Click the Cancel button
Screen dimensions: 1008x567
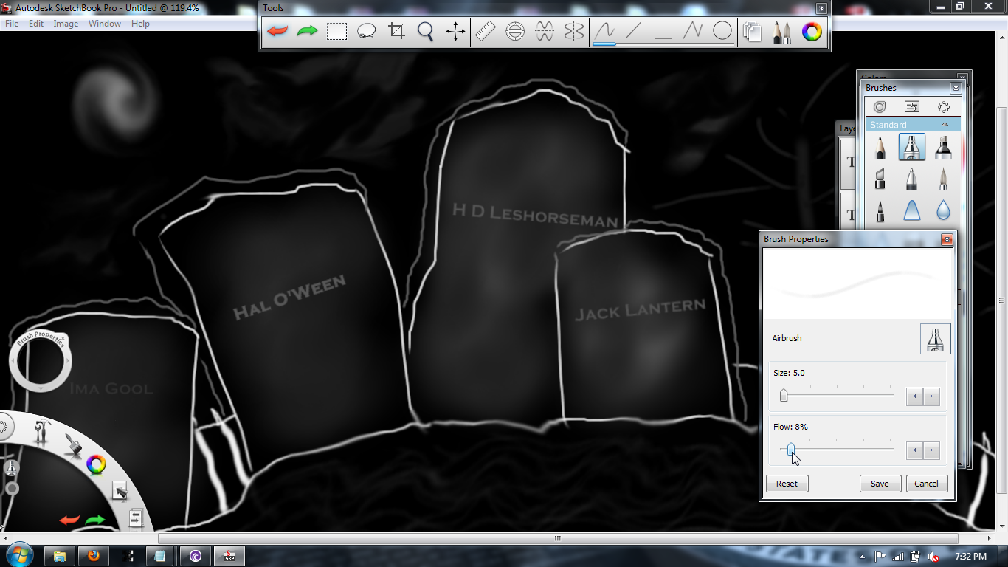(926, 484)
